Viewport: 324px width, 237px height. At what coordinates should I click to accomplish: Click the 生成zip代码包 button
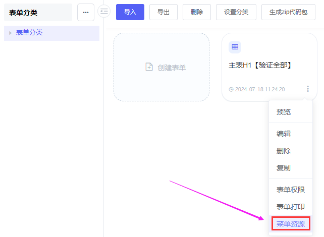pos(288,12)
